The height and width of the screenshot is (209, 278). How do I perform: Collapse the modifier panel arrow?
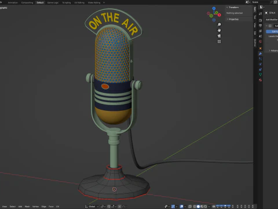pyautogui.click(x=266, y=26)
